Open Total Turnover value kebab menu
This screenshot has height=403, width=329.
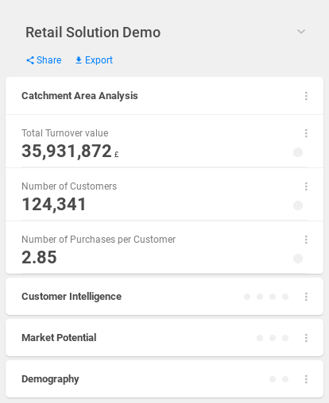[306, 133]
